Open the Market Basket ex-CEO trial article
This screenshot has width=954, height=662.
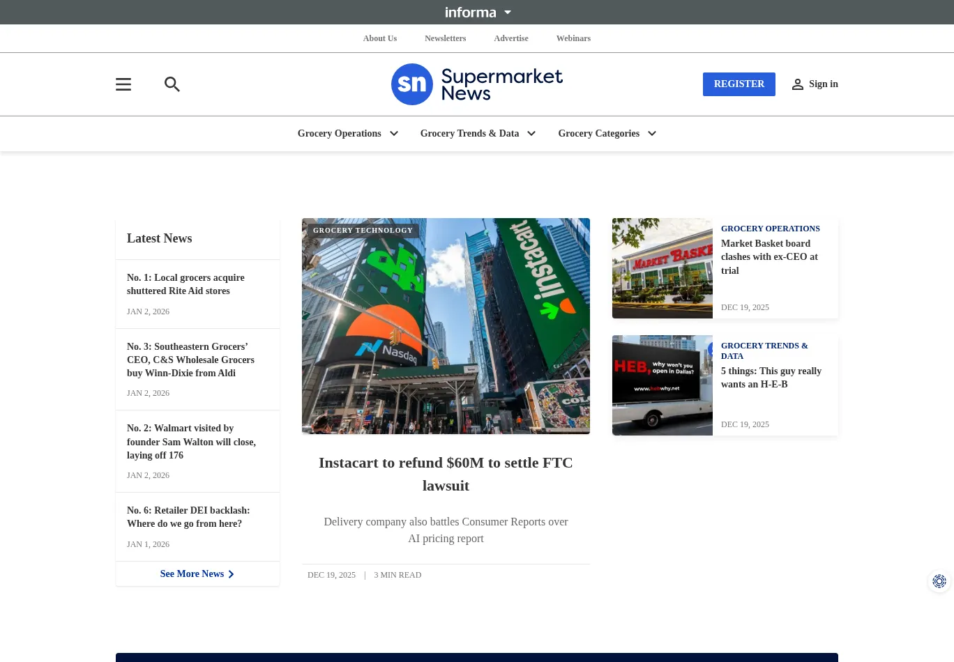tap(769, 256)
